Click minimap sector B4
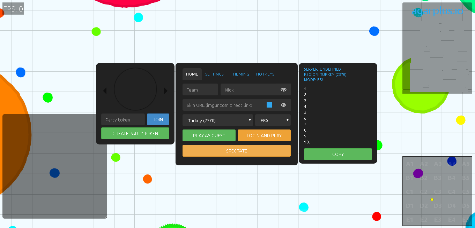The height and width of the screenshot is (228, 475). pos(452,178)
